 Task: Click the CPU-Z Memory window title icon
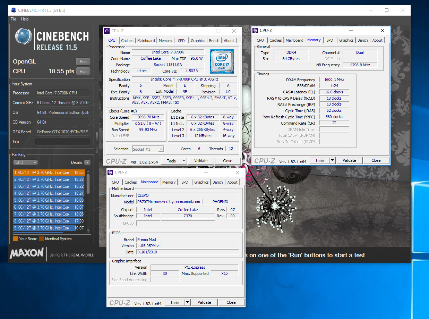click(x=255, y=31)
